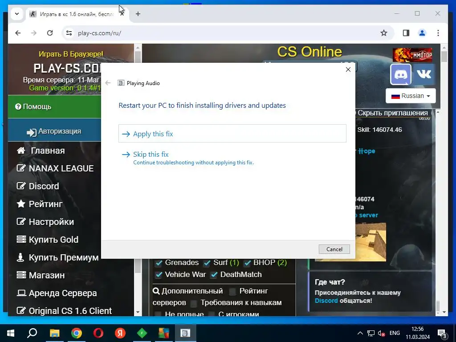The height and width of the screenshot is (342, 456).
Task: Go to Главная home page
Action: (41, 151)
